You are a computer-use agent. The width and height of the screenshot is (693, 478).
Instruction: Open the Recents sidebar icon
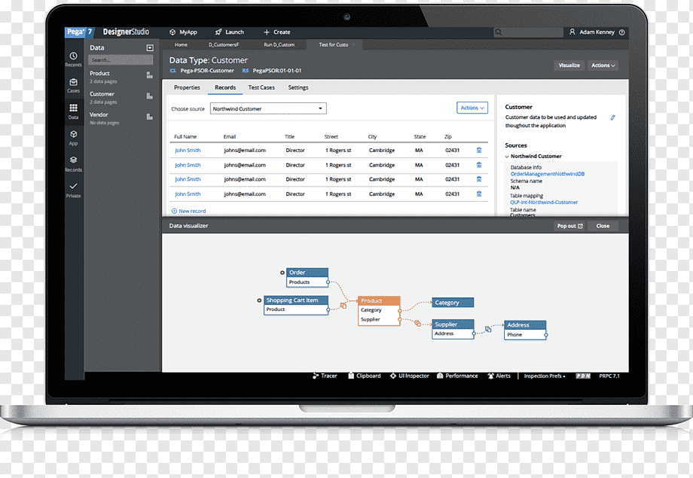(73, 56)
